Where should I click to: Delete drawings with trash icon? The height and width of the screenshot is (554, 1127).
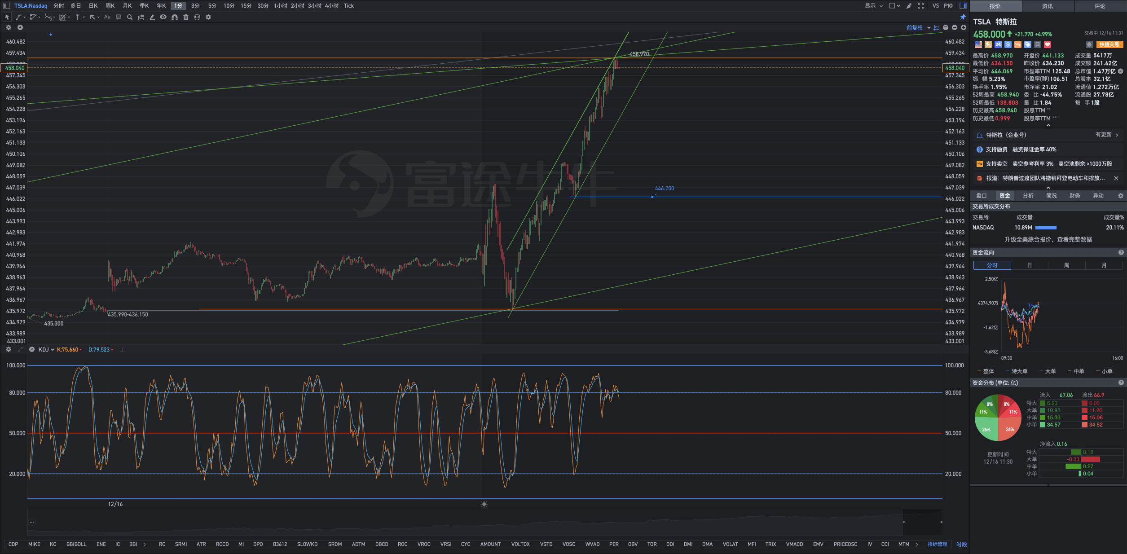pyautogui.click(x=186, y=17)
